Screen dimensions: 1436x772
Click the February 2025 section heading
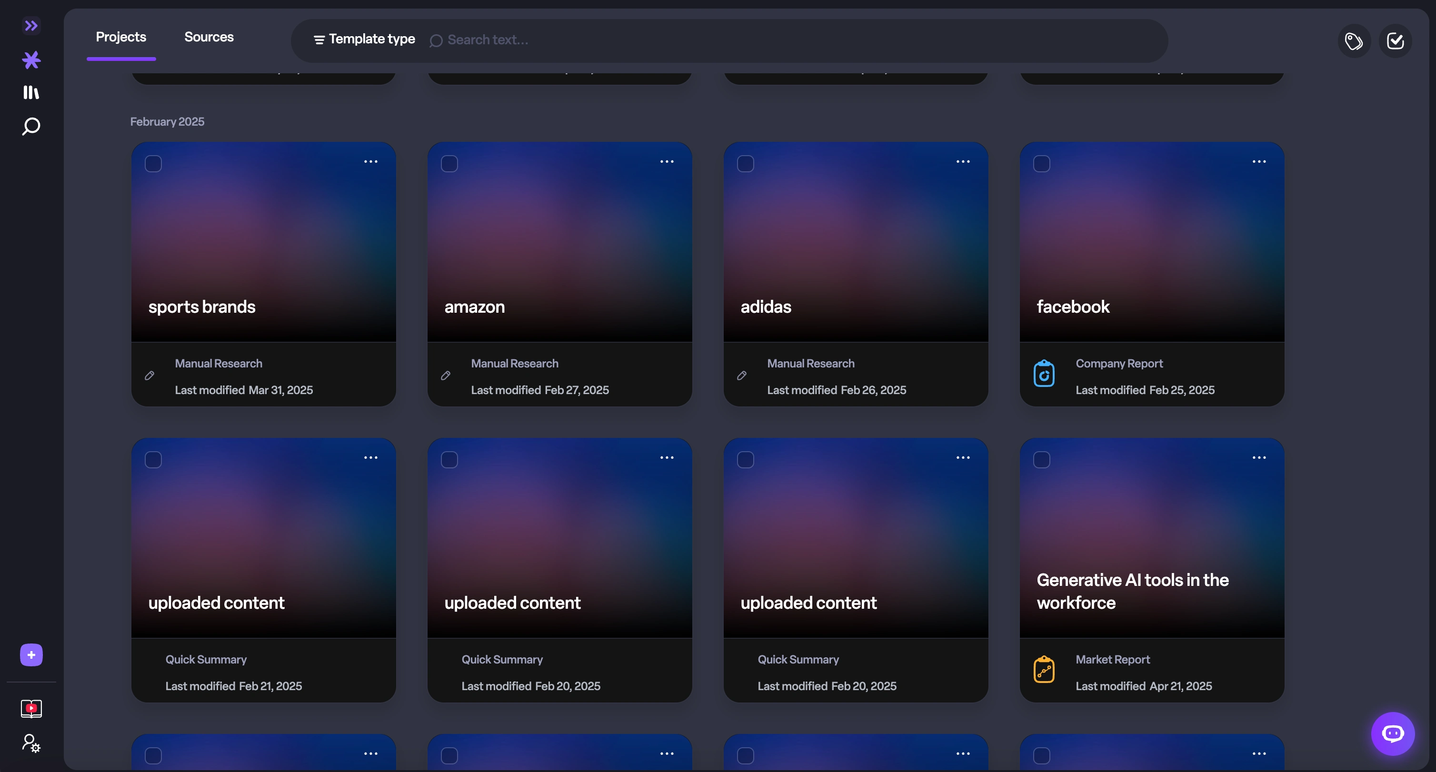pyautogui.click(x=167, y=121)
